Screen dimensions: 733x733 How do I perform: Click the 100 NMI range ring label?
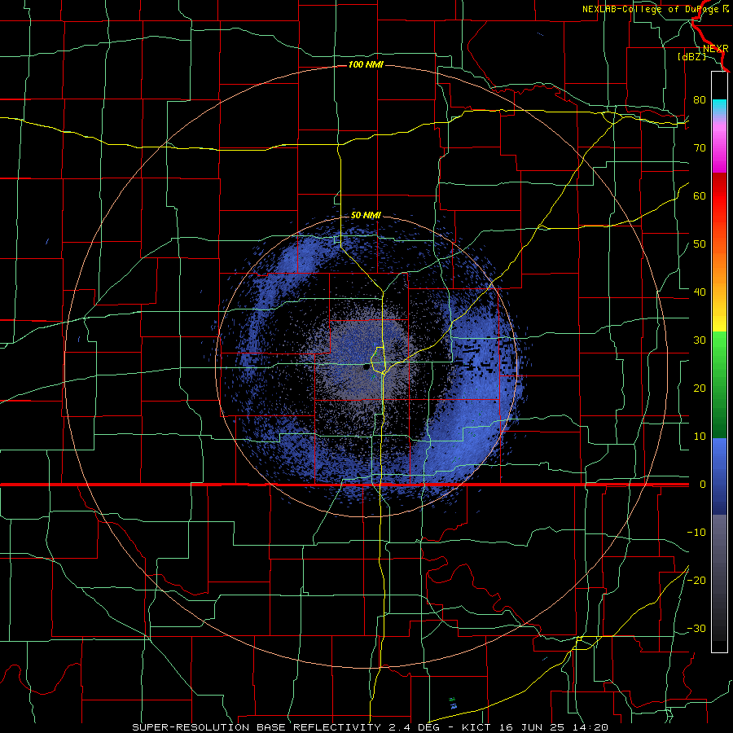click(x=366, y=64)
